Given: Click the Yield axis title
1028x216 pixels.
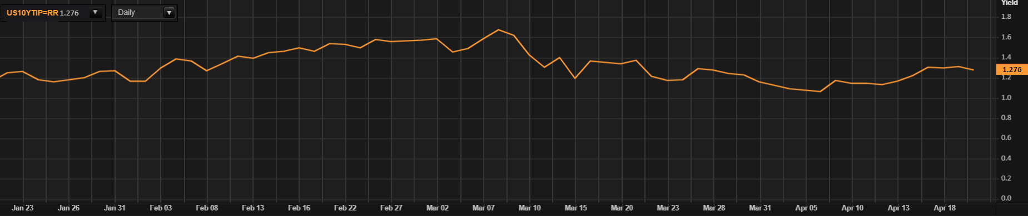Looking at the screenshot, I should coord(1009,3).
